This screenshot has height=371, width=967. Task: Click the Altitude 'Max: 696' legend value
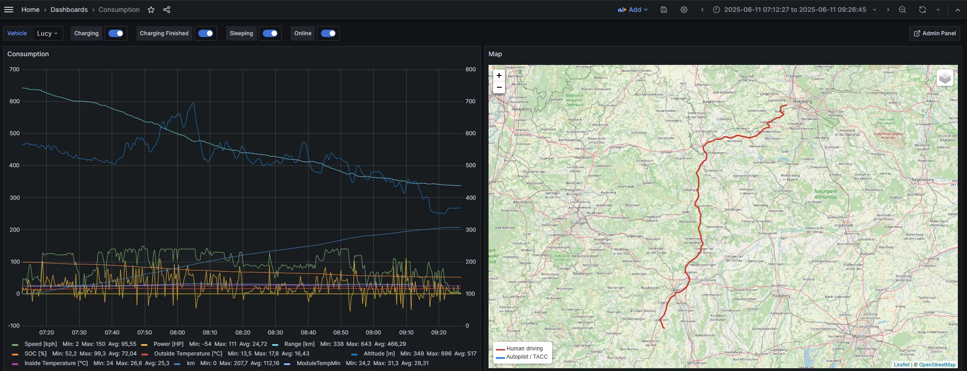pyautogui.click(x=439, y=354)
